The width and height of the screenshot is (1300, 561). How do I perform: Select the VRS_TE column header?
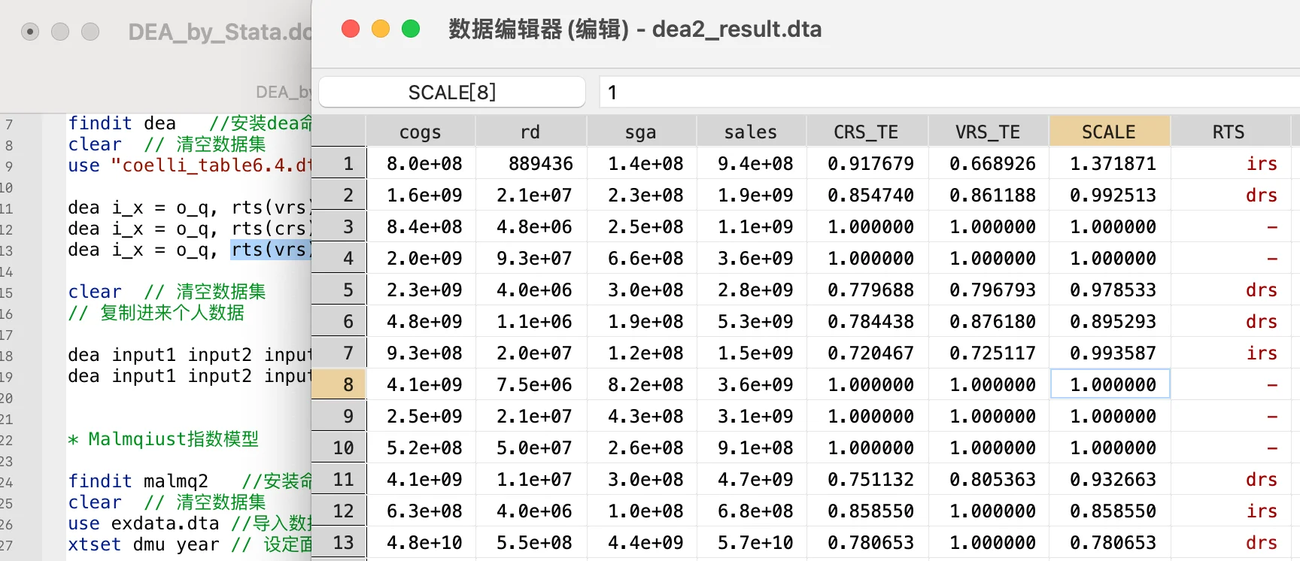point(988,132)
